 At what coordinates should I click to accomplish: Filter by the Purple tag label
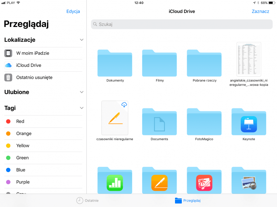point(23,182)
